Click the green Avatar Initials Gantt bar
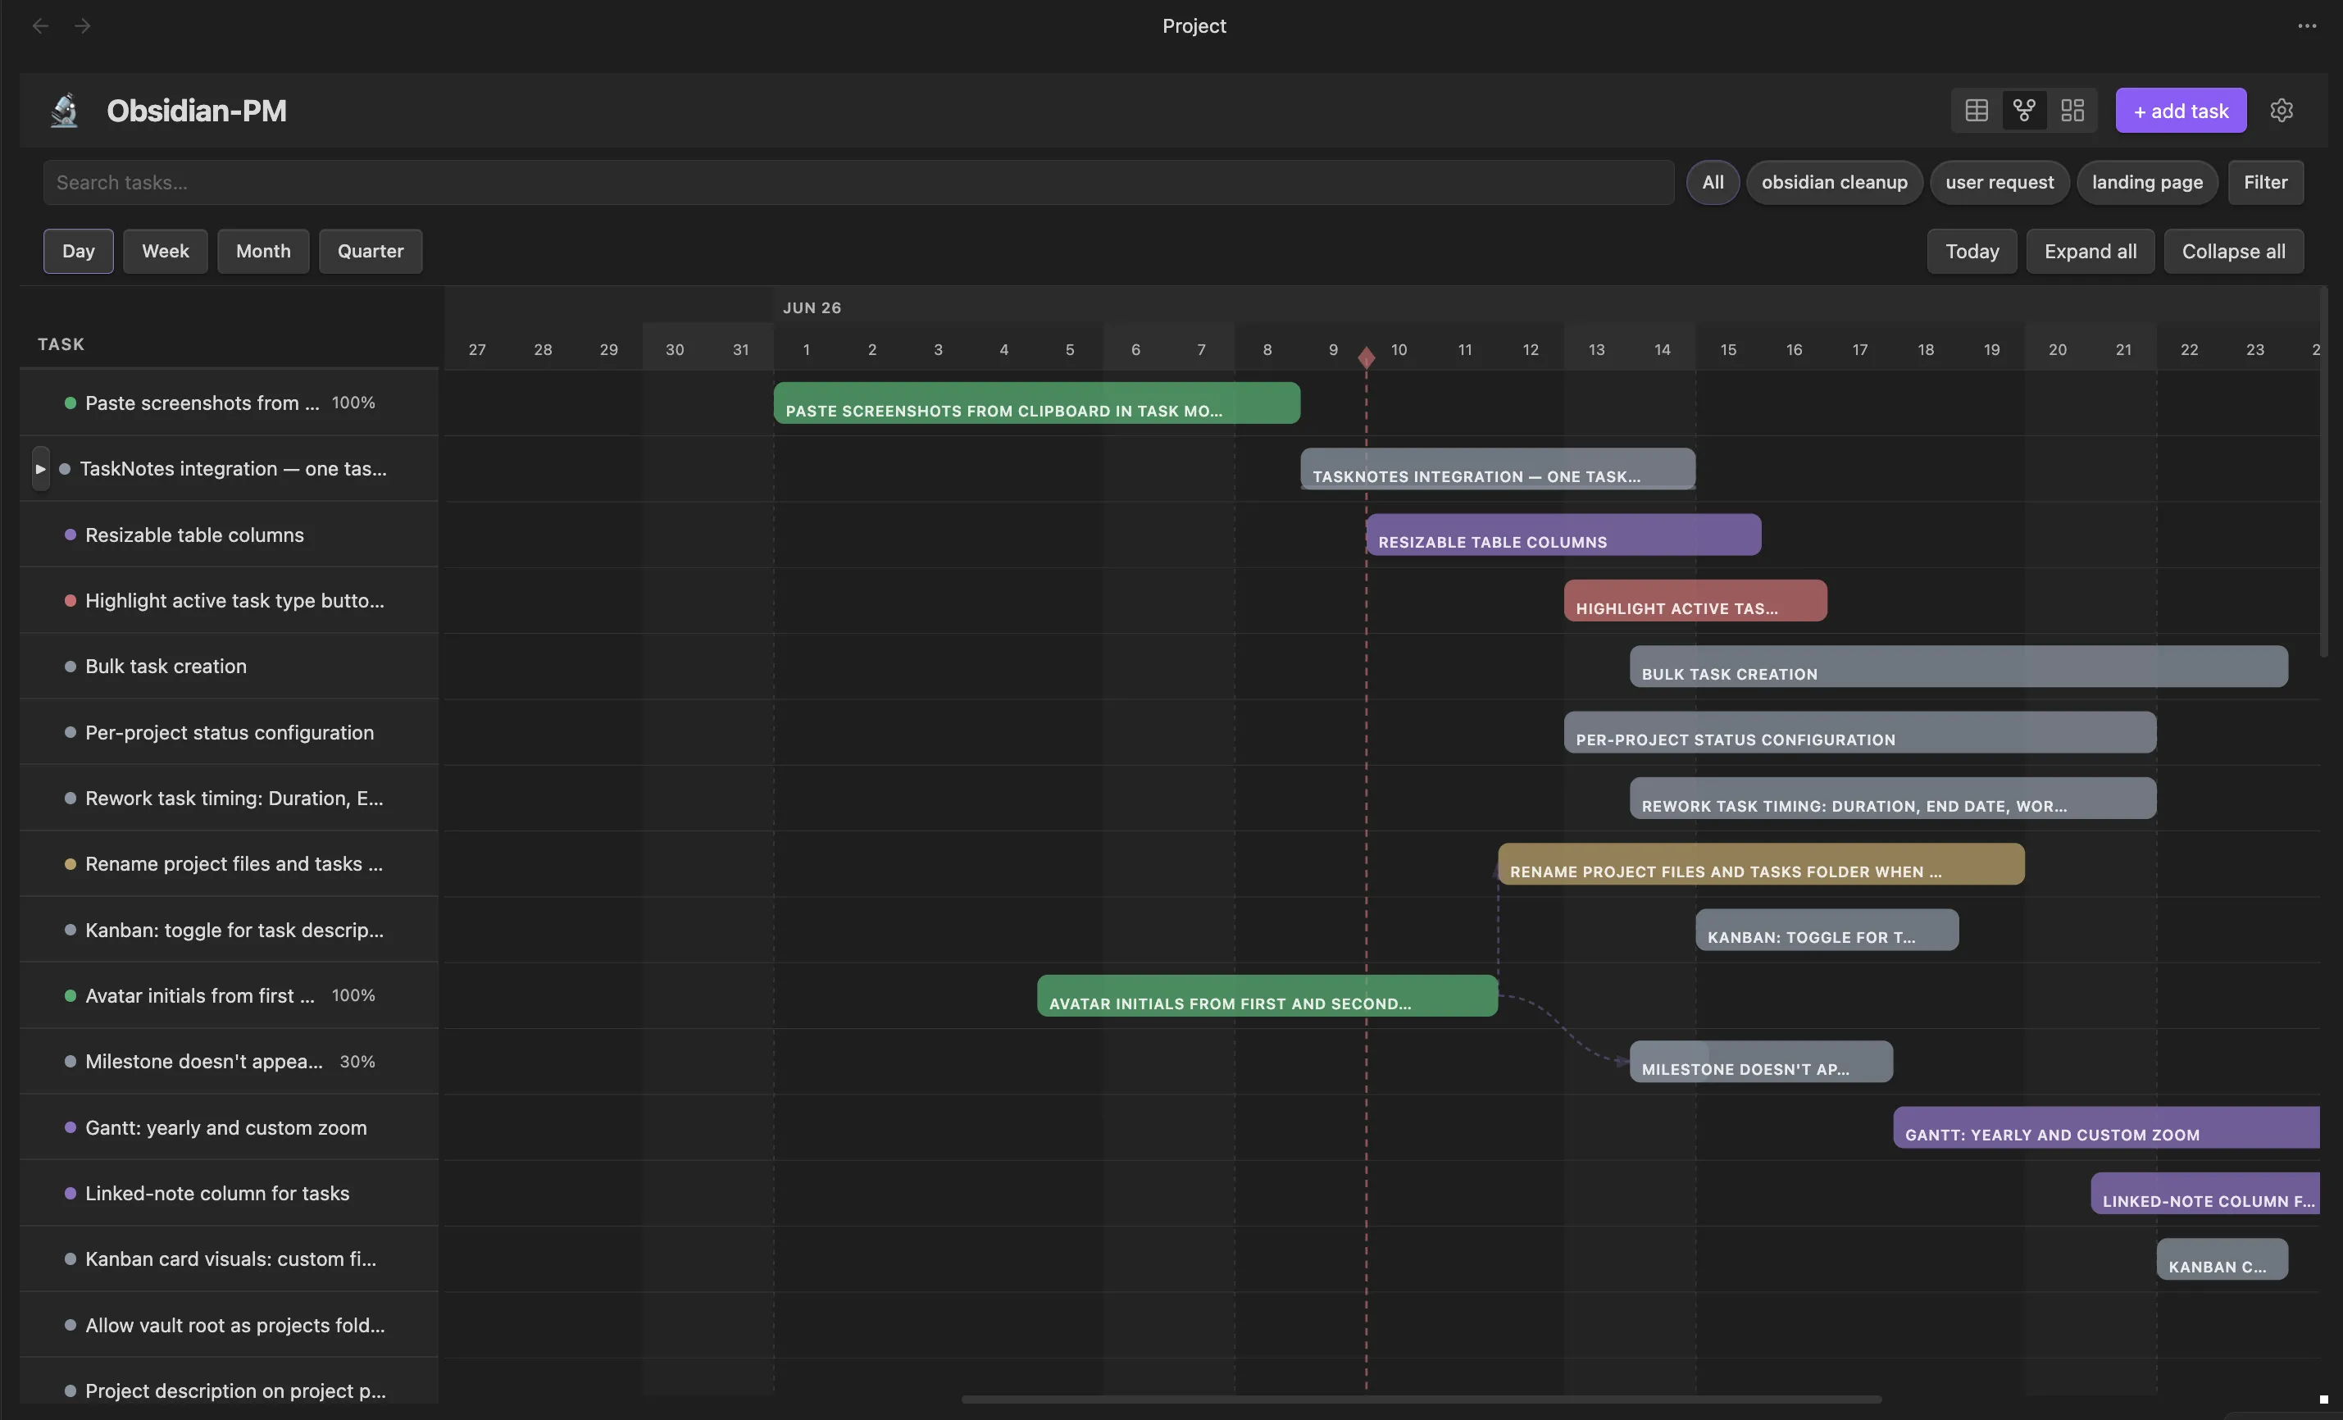Screen dimensions: 2343x1420 tap(1267, 994)
